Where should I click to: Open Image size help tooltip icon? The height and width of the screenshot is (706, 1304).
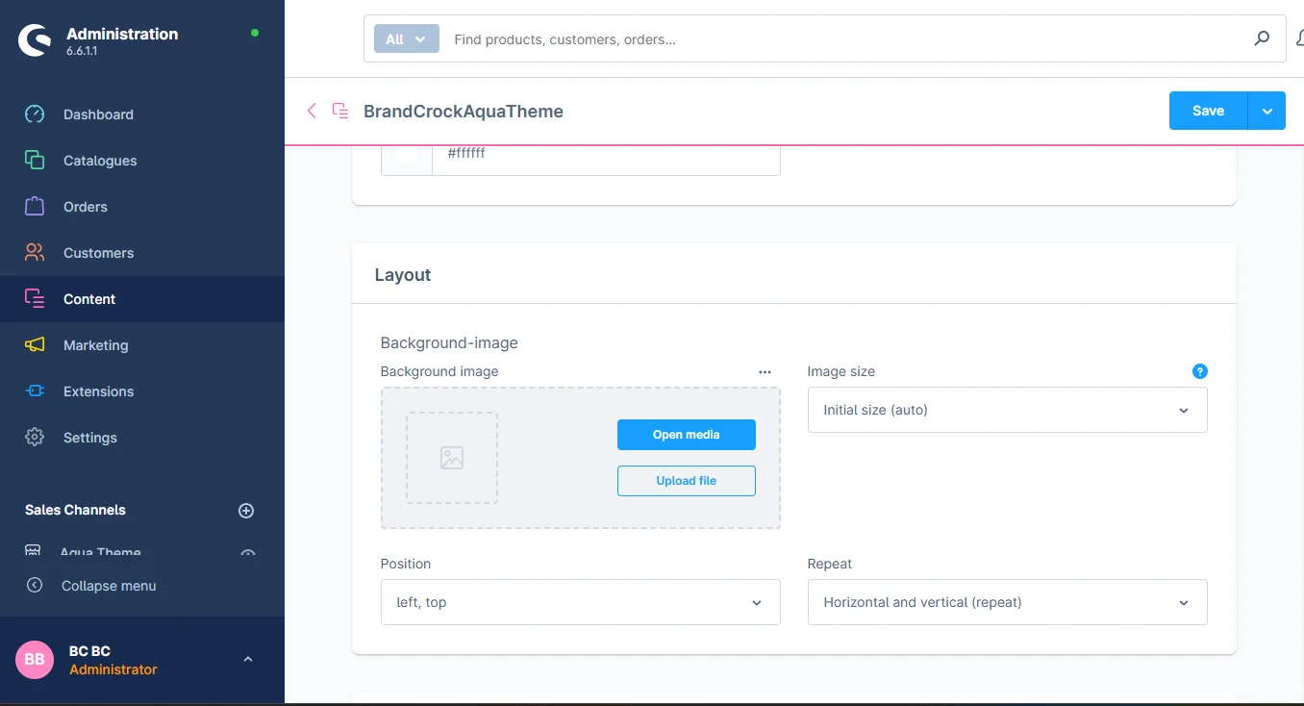[1199, 371]
